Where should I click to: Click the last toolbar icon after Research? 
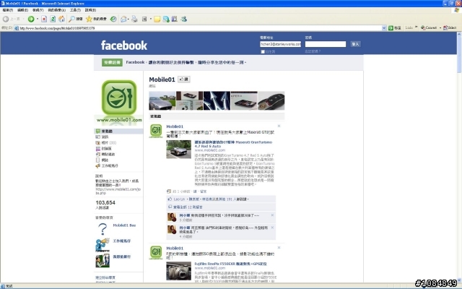(184, 19)
